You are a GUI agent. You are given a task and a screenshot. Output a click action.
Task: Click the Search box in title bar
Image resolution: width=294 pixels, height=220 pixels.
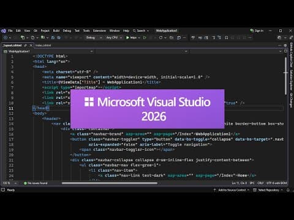pyautogui.click(x=141, y=31)
